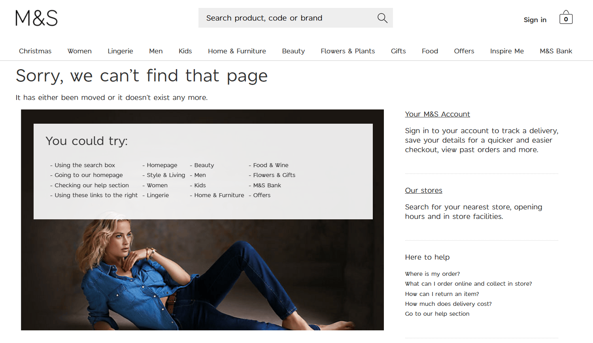
Task: Open the Men navigation item
Action: (x=156, y=51)
